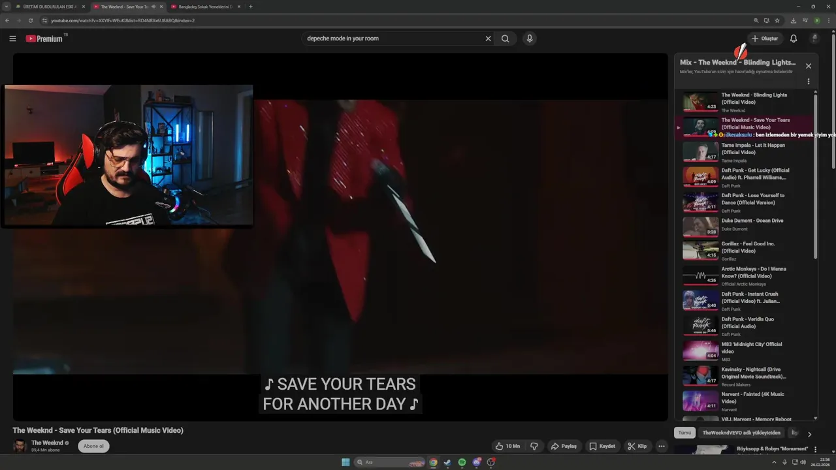Like the video with thumbs up
This screenshot has height=470, width=836.
507,446
